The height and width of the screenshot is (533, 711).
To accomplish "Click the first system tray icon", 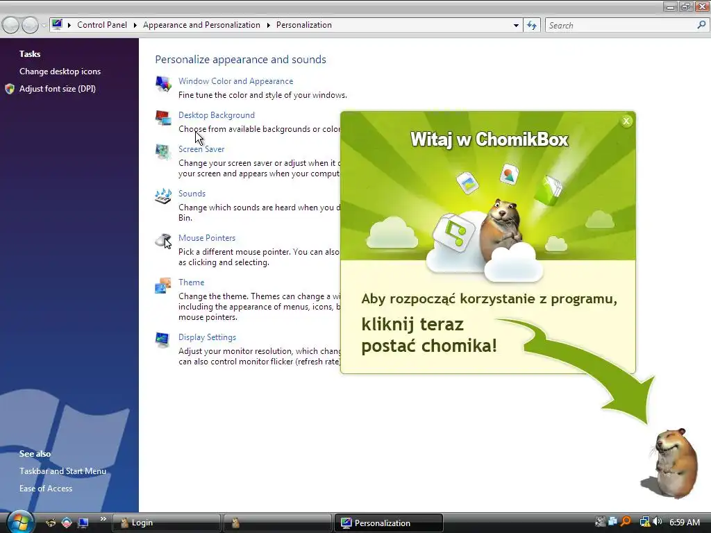I will coord(600,522).
